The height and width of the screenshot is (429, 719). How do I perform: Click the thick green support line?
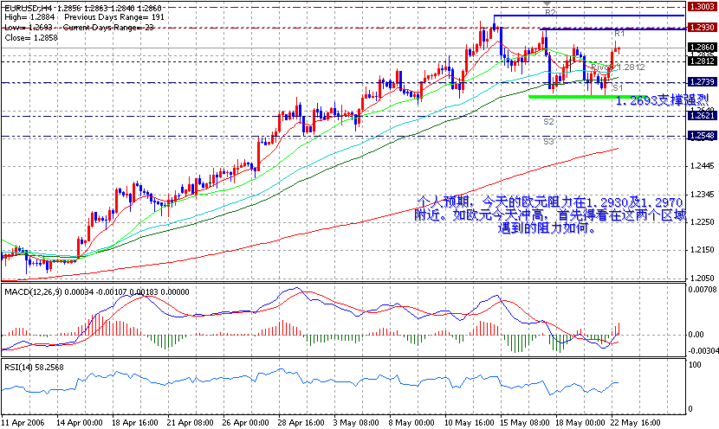587,97
